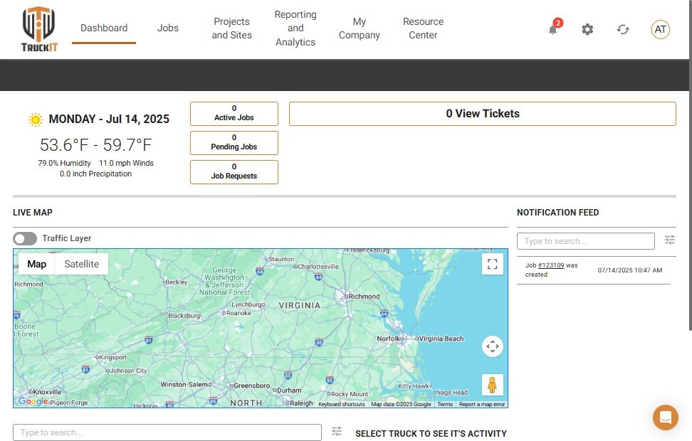Enable the Traffic Layer toggle
The width and height of the screenshot is (692, 441).
[x=25, y=238]
